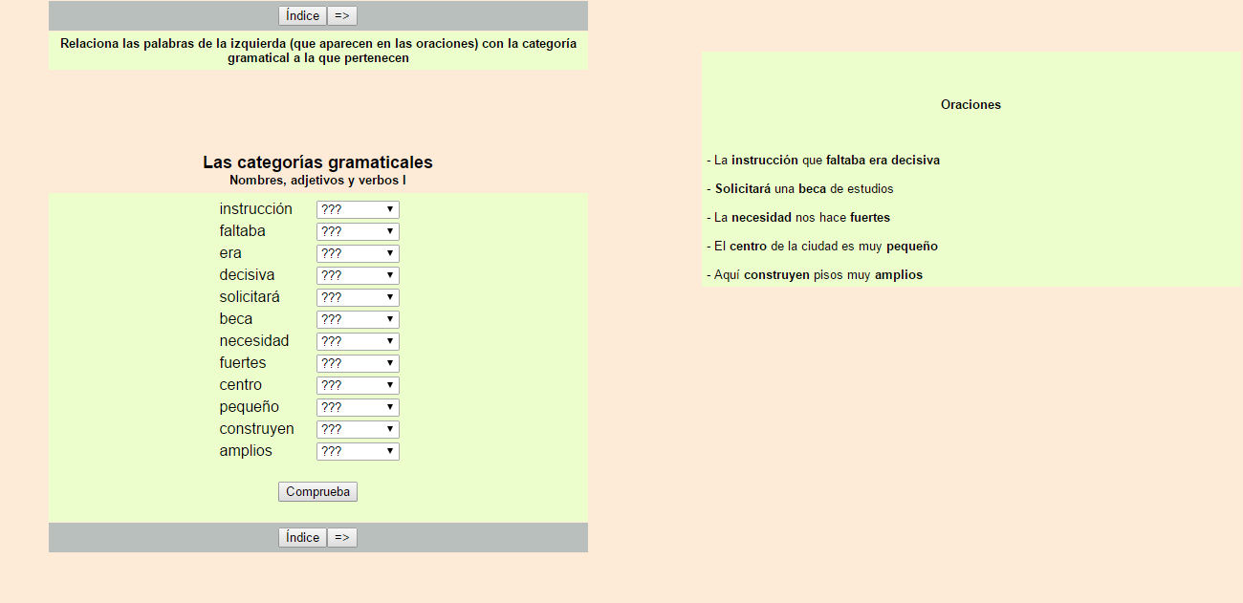Open the dropdown for 'faltaba'
The width and height of the screenshot is (1243, 603).
point(358,231)
